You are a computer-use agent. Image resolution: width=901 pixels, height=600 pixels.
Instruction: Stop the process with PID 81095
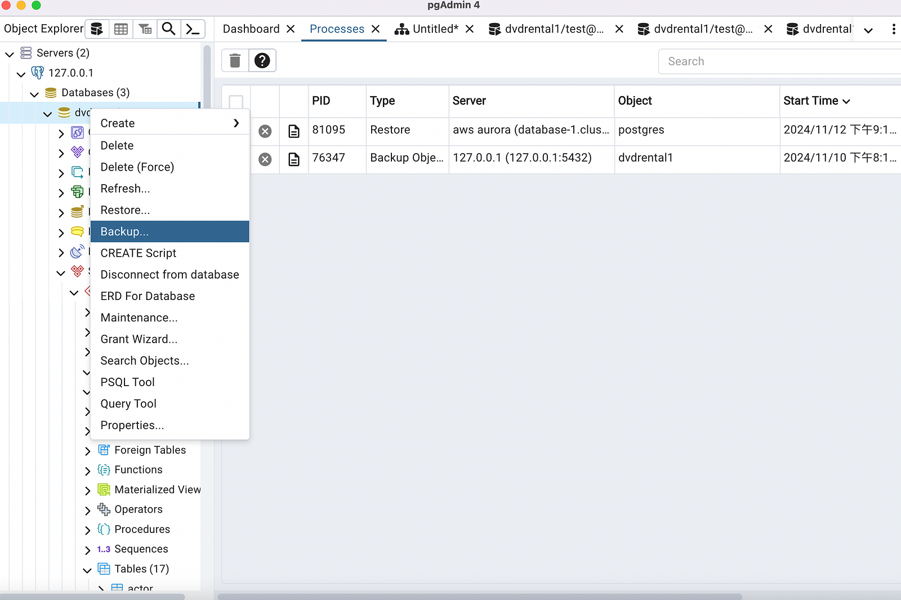tap(265, 131)
